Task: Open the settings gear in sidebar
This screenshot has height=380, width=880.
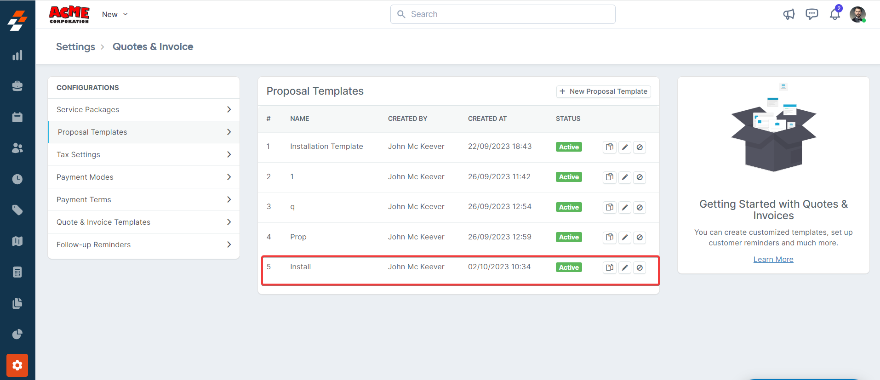Action: pyautogui.click(x=17, y=365)
